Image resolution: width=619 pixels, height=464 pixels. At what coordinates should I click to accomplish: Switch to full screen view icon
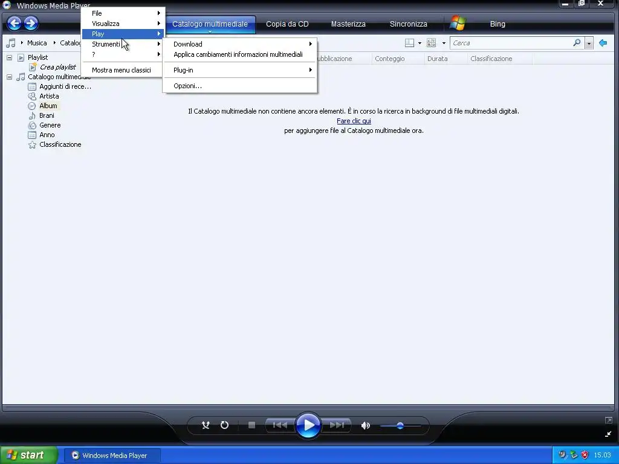point(608,420)
